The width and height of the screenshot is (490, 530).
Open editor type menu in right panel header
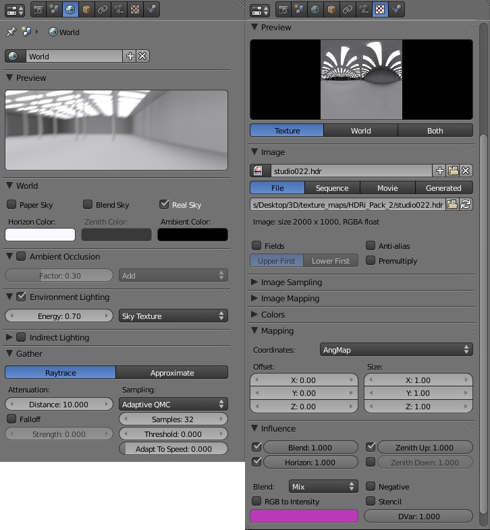[260, 10]
